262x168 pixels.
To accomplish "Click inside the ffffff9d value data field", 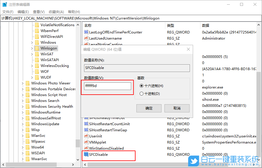I will (107, 86).
